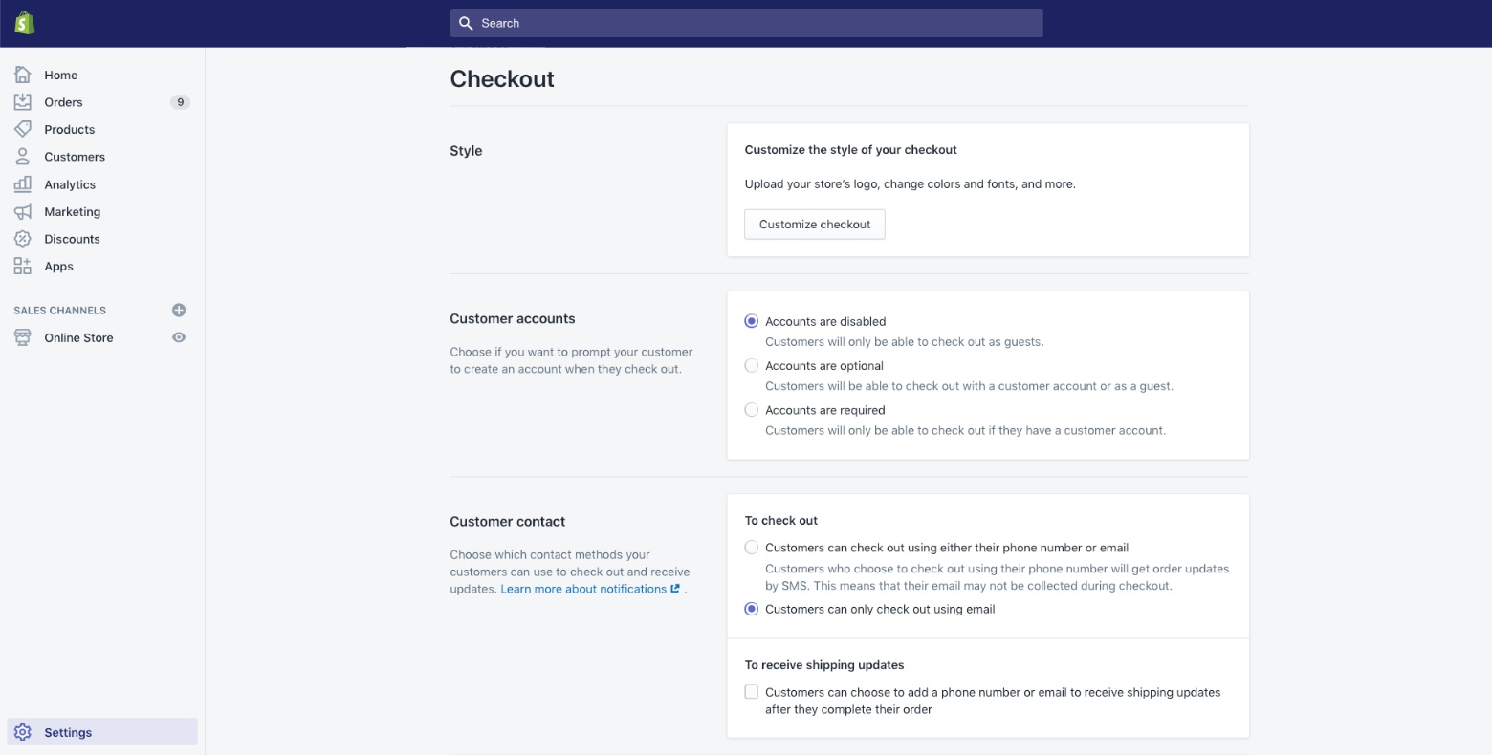Image resolution: width=1492 pixels, height=755 pixels.
Task: Enable shipping updates contact checkbox
Action: (752, 692)
